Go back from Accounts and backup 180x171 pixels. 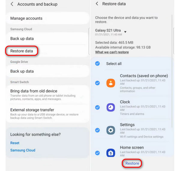tap(12, 4)
